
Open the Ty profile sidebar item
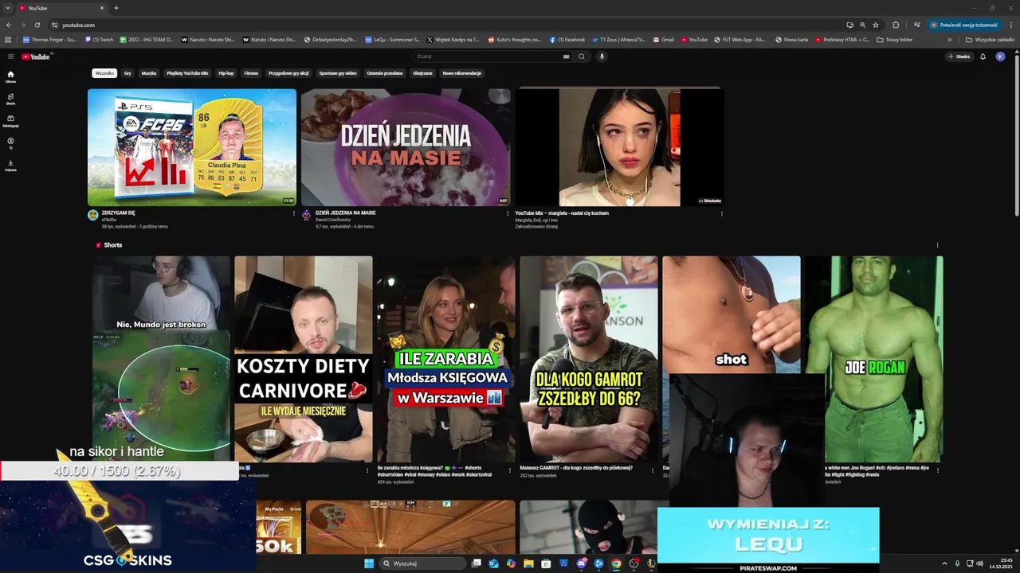click(x=10, y=143)
